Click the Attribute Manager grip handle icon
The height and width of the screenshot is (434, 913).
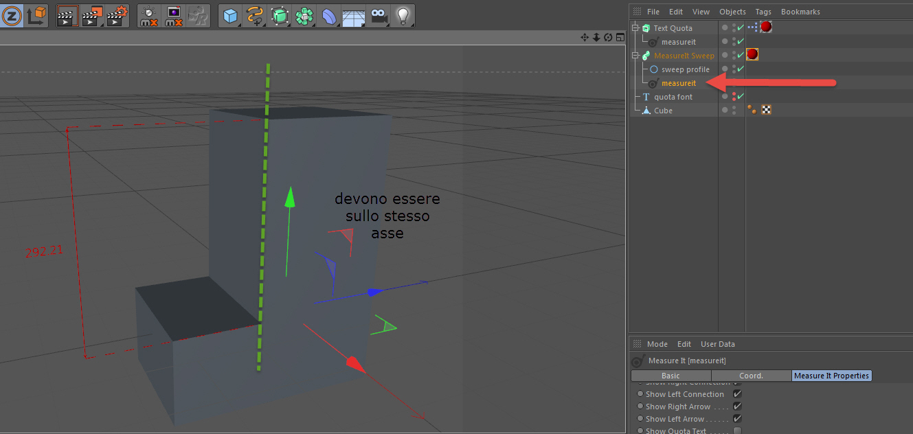(637, 344)
